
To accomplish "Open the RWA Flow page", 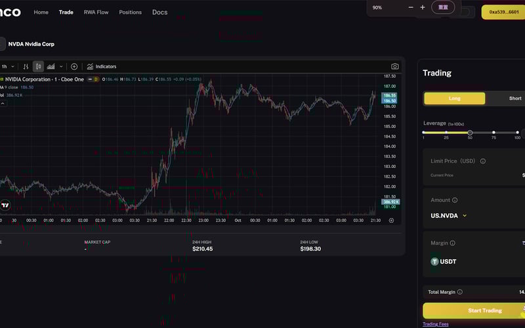I will point(96,12).
